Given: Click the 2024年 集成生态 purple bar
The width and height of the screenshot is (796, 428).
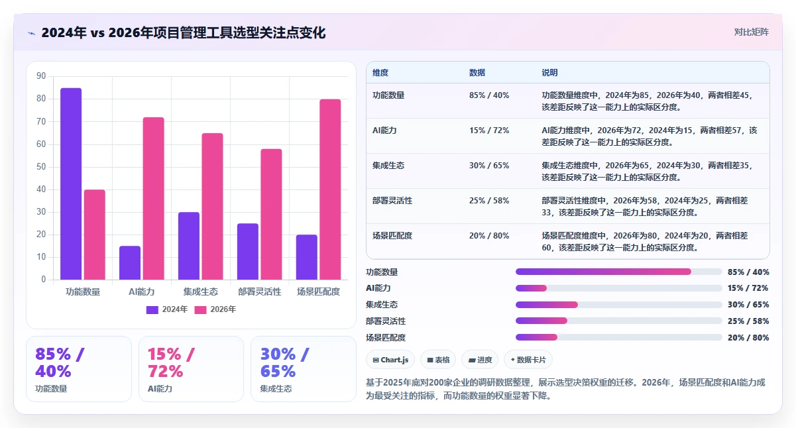Looking at the screenshot, I should click(189, 246).
